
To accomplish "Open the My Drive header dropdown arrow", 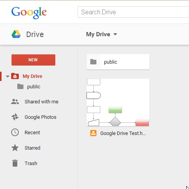I will click(115, 34).
